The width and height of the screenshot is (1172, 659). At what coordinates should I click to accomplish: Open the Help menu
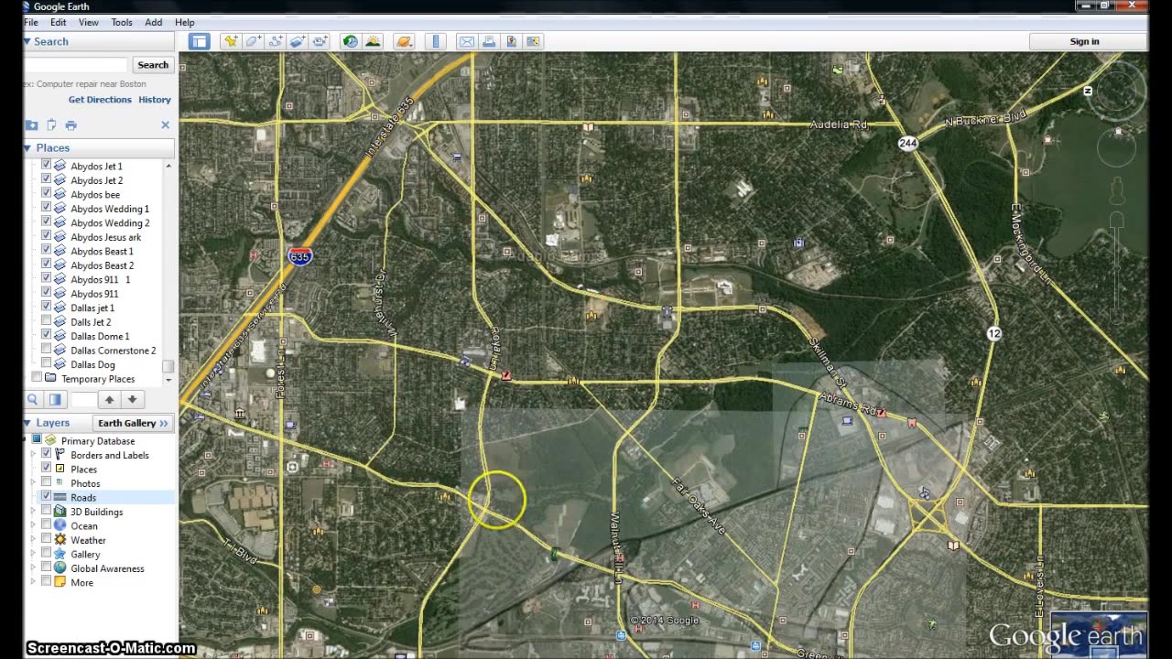pyautogui.click(x=184, y=22)
